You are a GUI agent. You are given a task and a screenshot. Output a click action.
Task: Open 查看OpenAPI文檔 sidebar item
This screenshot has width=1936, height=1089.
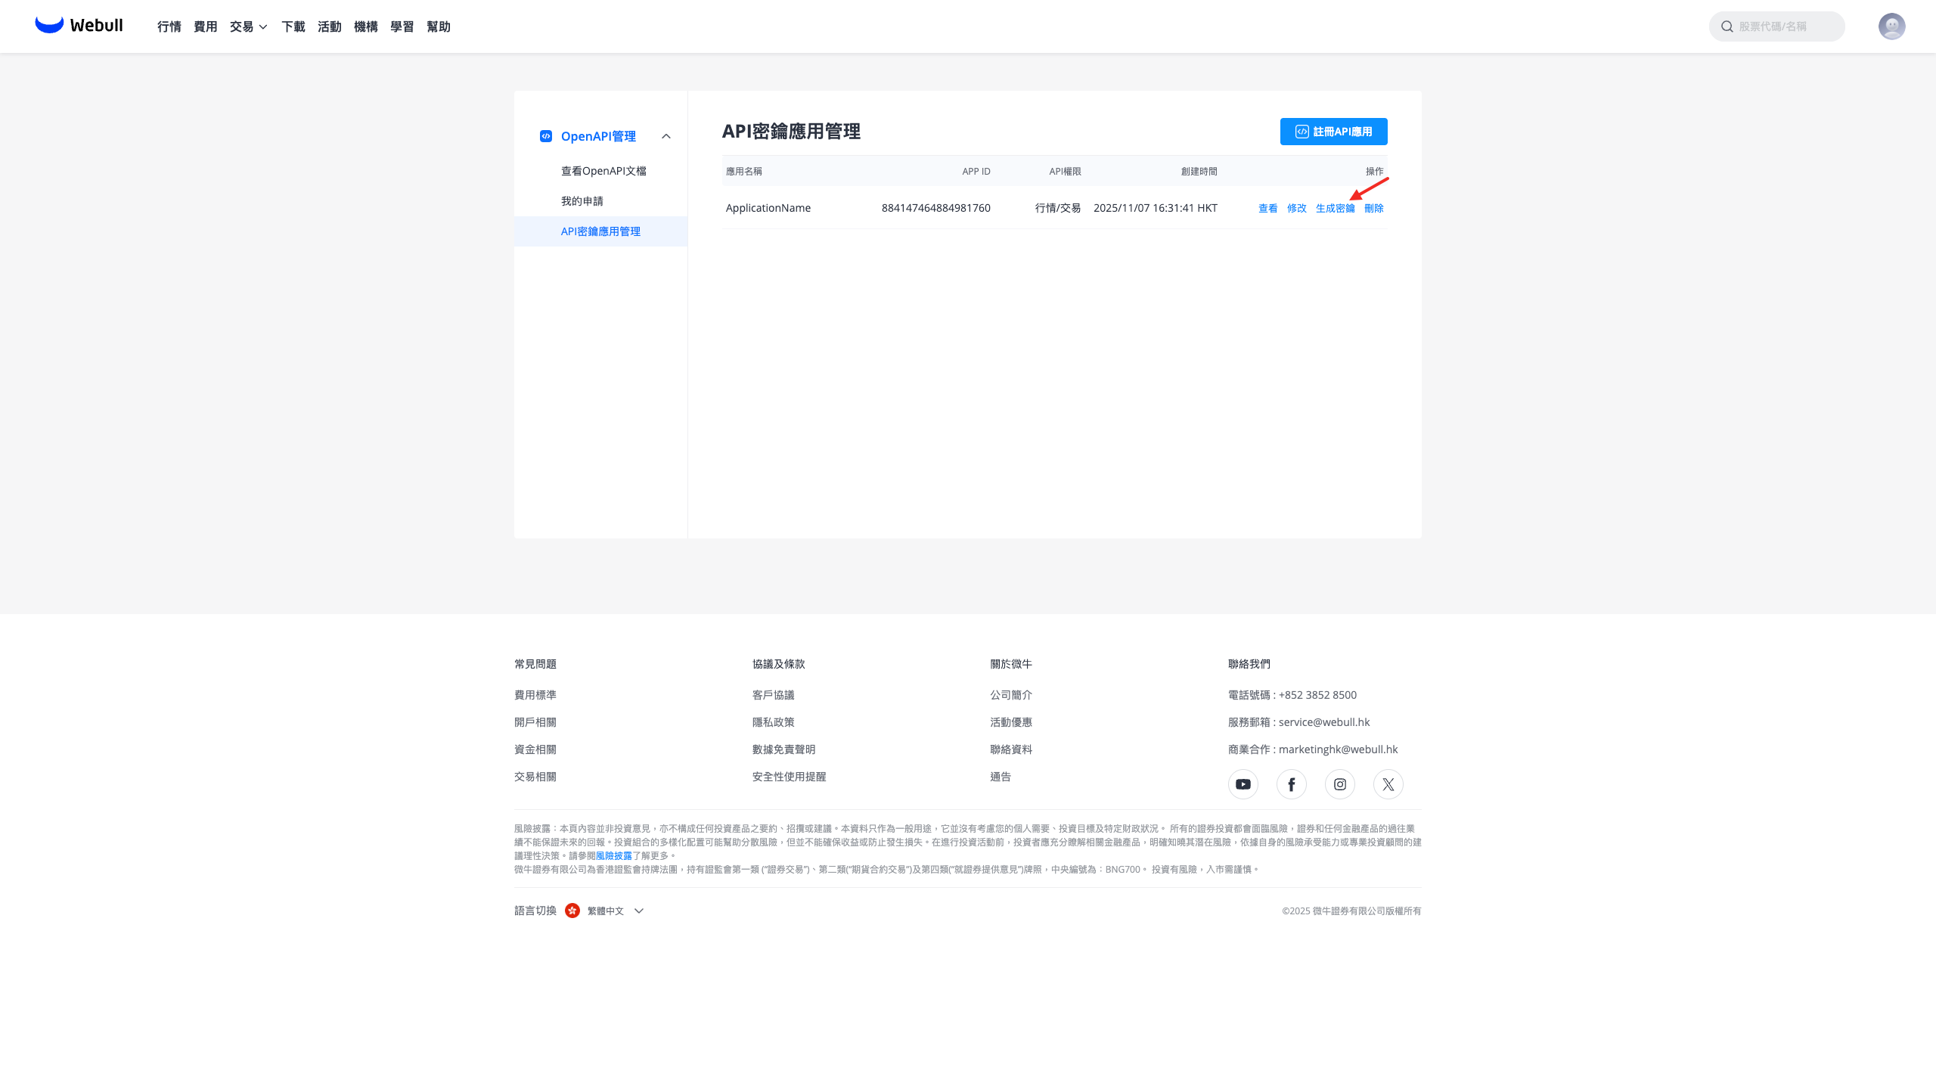tap(603, 171)
